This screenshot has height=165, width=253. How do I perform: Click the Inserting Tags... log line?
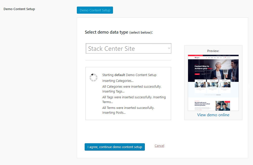(113, 91)
